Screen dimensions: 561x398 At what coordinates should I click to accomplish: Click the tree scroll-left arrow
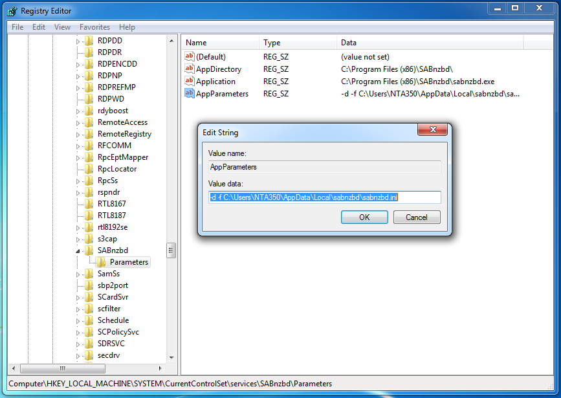(14, 368)
